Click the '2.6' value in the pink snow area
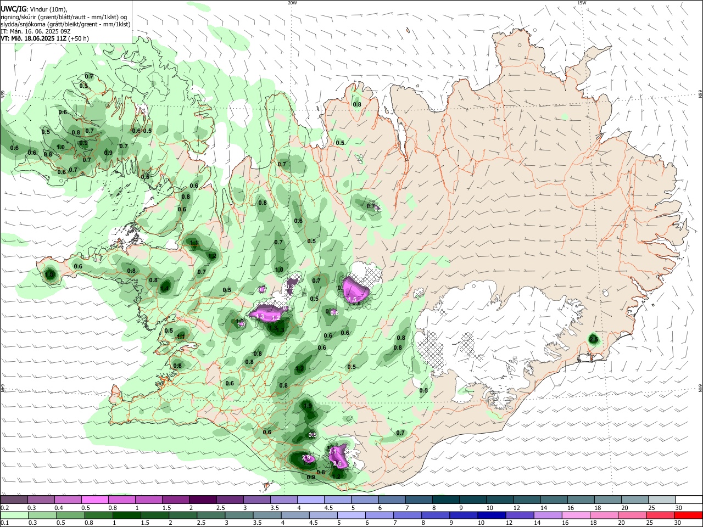Viewport: 703px width, 527px height. [x=337, y=464]
